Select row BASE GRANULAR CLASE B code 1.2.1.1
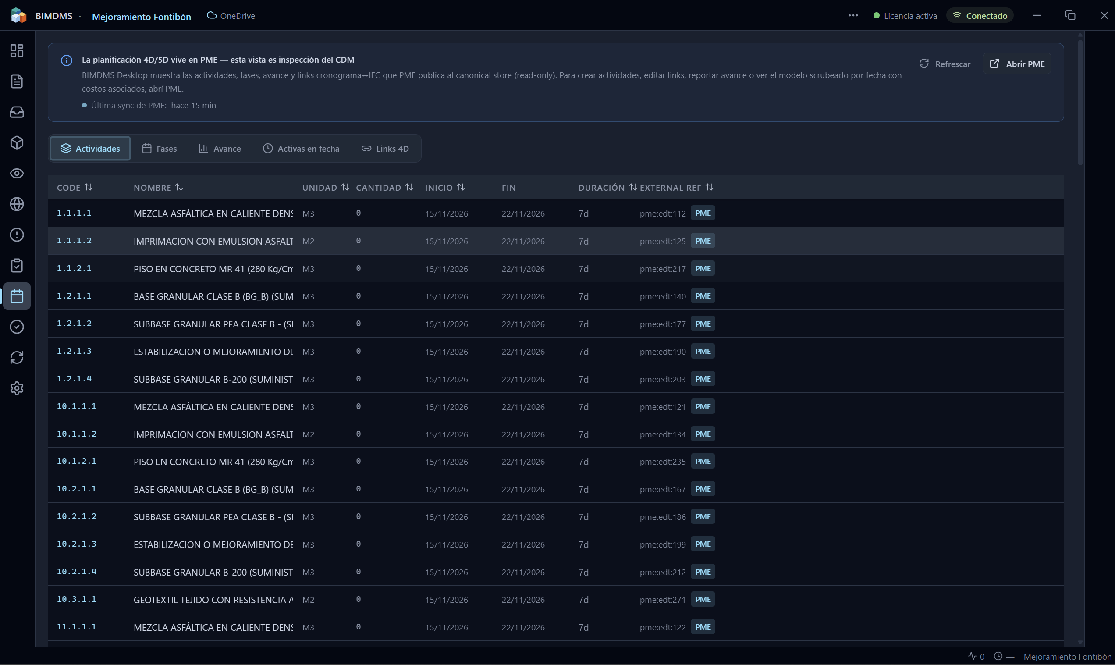The width and height of the screenshot is (1115, 665). point(555,296)
